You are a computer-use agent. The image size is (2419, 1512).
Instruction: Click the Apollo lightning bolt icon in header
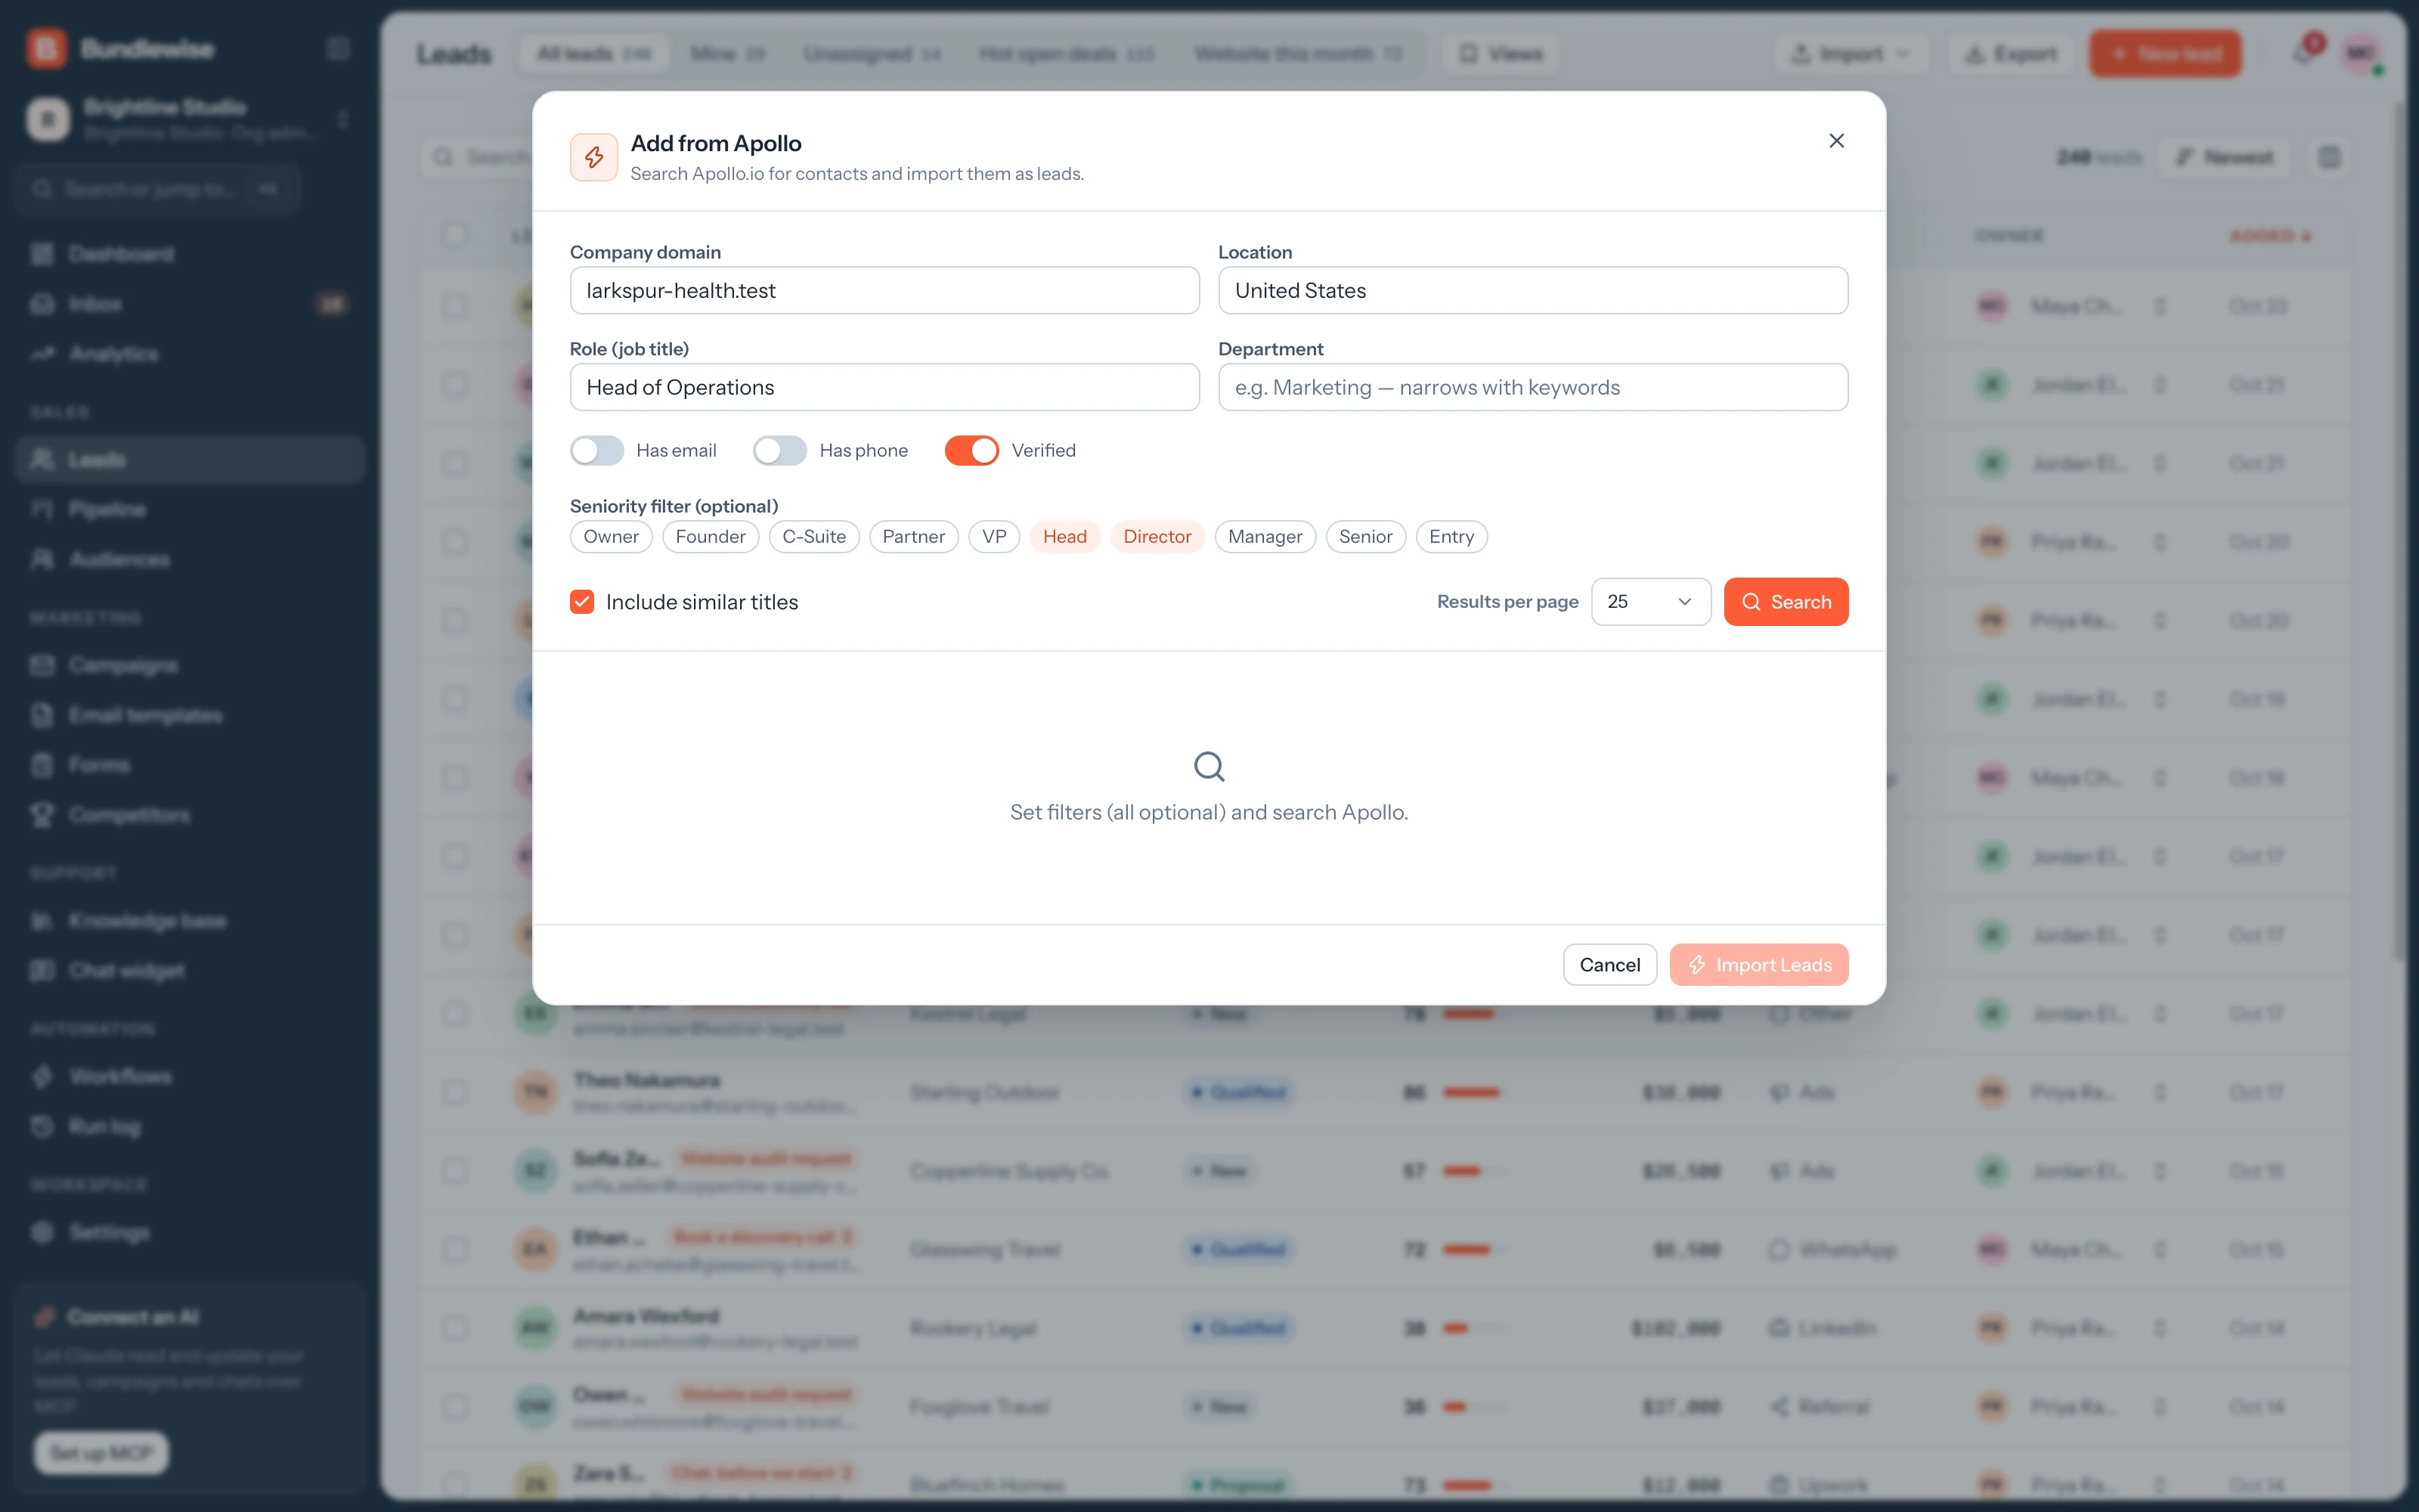(x=593, y=157)
